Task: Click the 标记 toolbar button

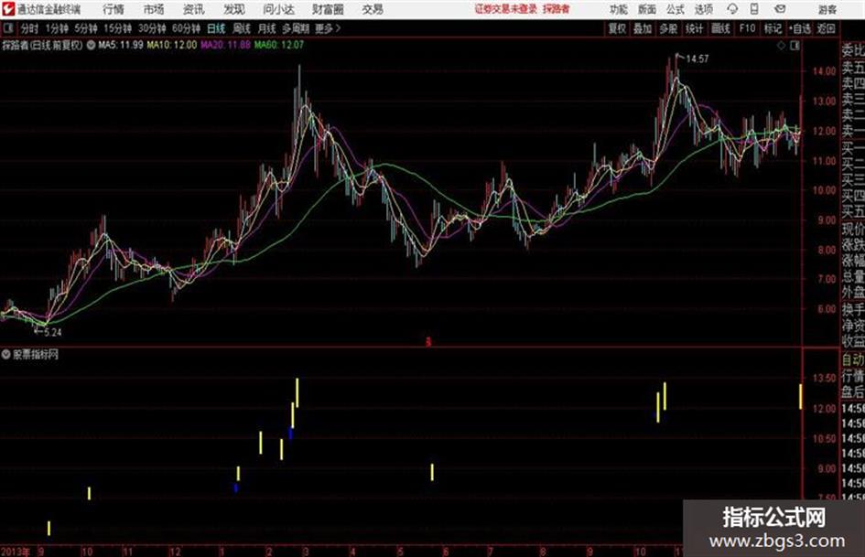Action: (x=773, y=28)
